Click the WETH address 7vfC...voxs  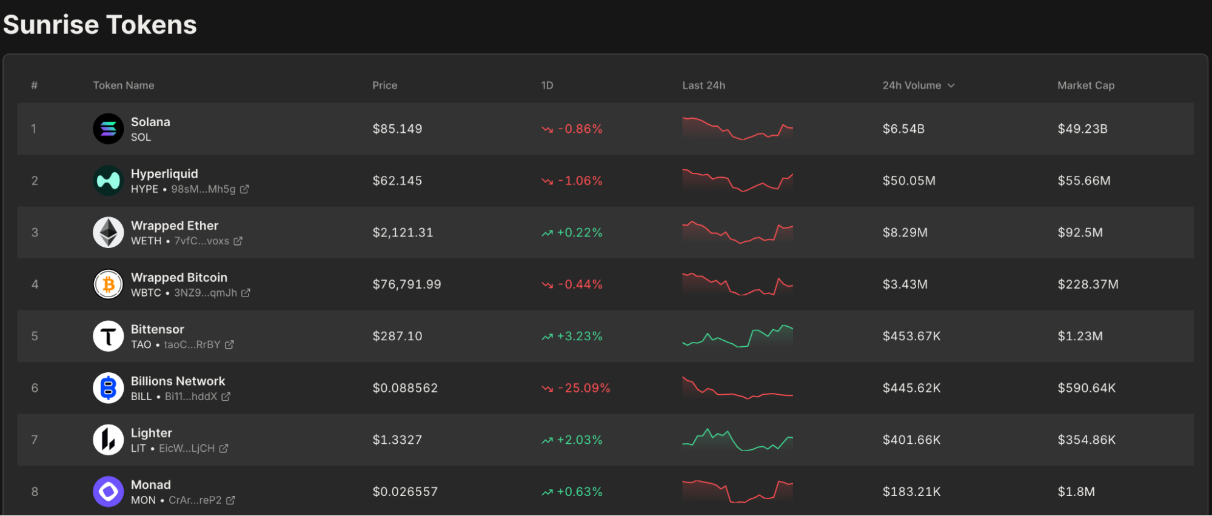coord(202,241)
